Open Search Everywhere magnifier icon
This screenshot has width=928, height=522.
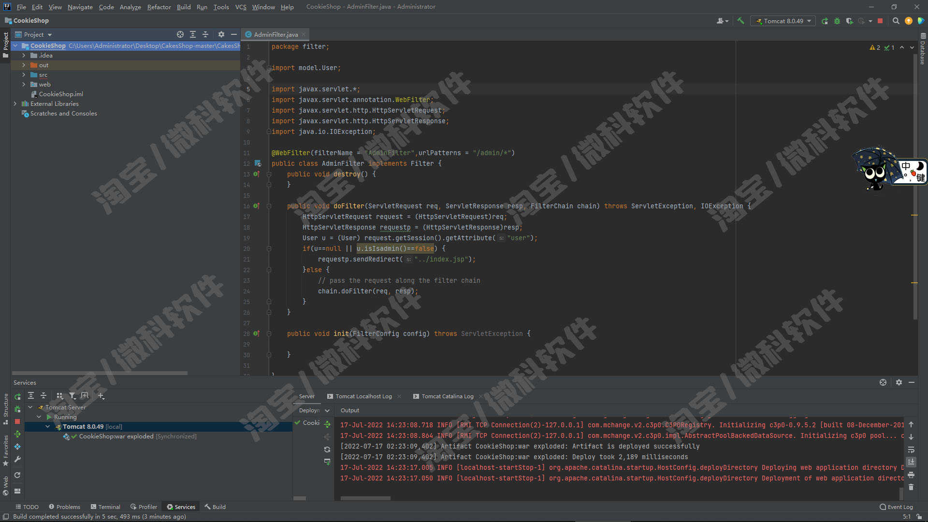click(x=896, y=21)
